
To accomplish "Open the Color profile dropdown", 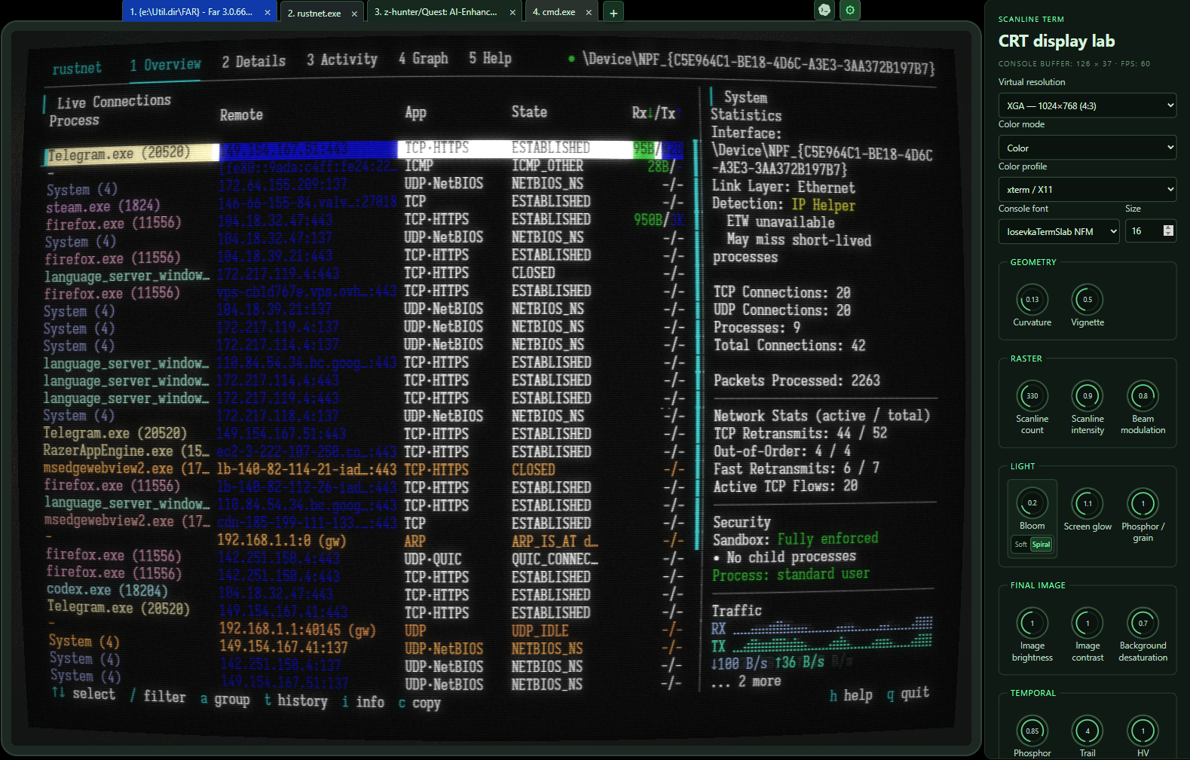I will [1088, 189].
